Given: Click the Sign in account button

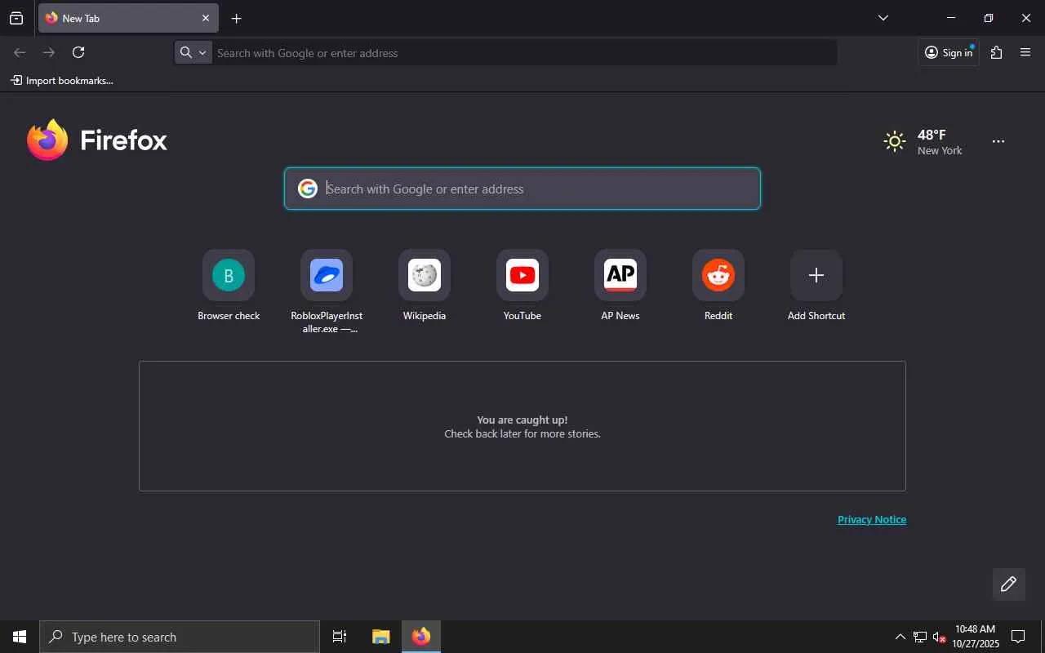Looking at the screenshot, I should tap(949, 53).
